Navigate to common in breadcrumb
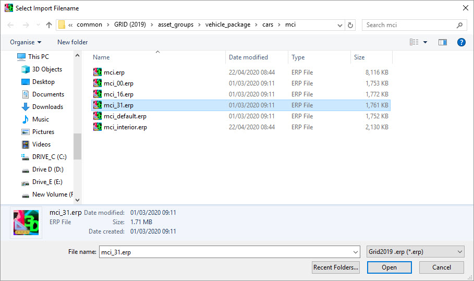 coord(90,25)
